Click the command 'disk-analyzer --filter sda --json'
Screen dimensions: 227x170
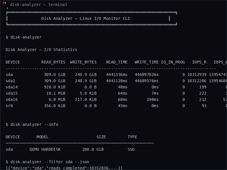click(50, 162)
